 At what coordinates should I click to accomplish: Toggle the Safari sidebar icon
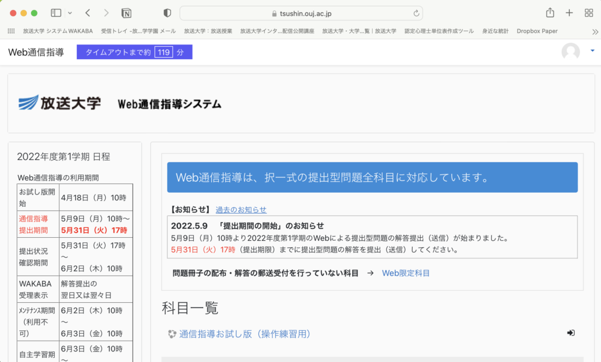[56, 13]
